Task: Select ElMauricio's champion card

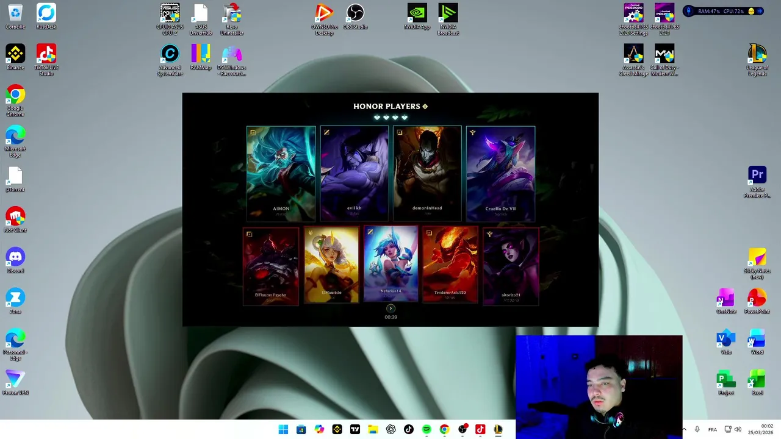Action: pyautogui.click(x=331, y=265)
